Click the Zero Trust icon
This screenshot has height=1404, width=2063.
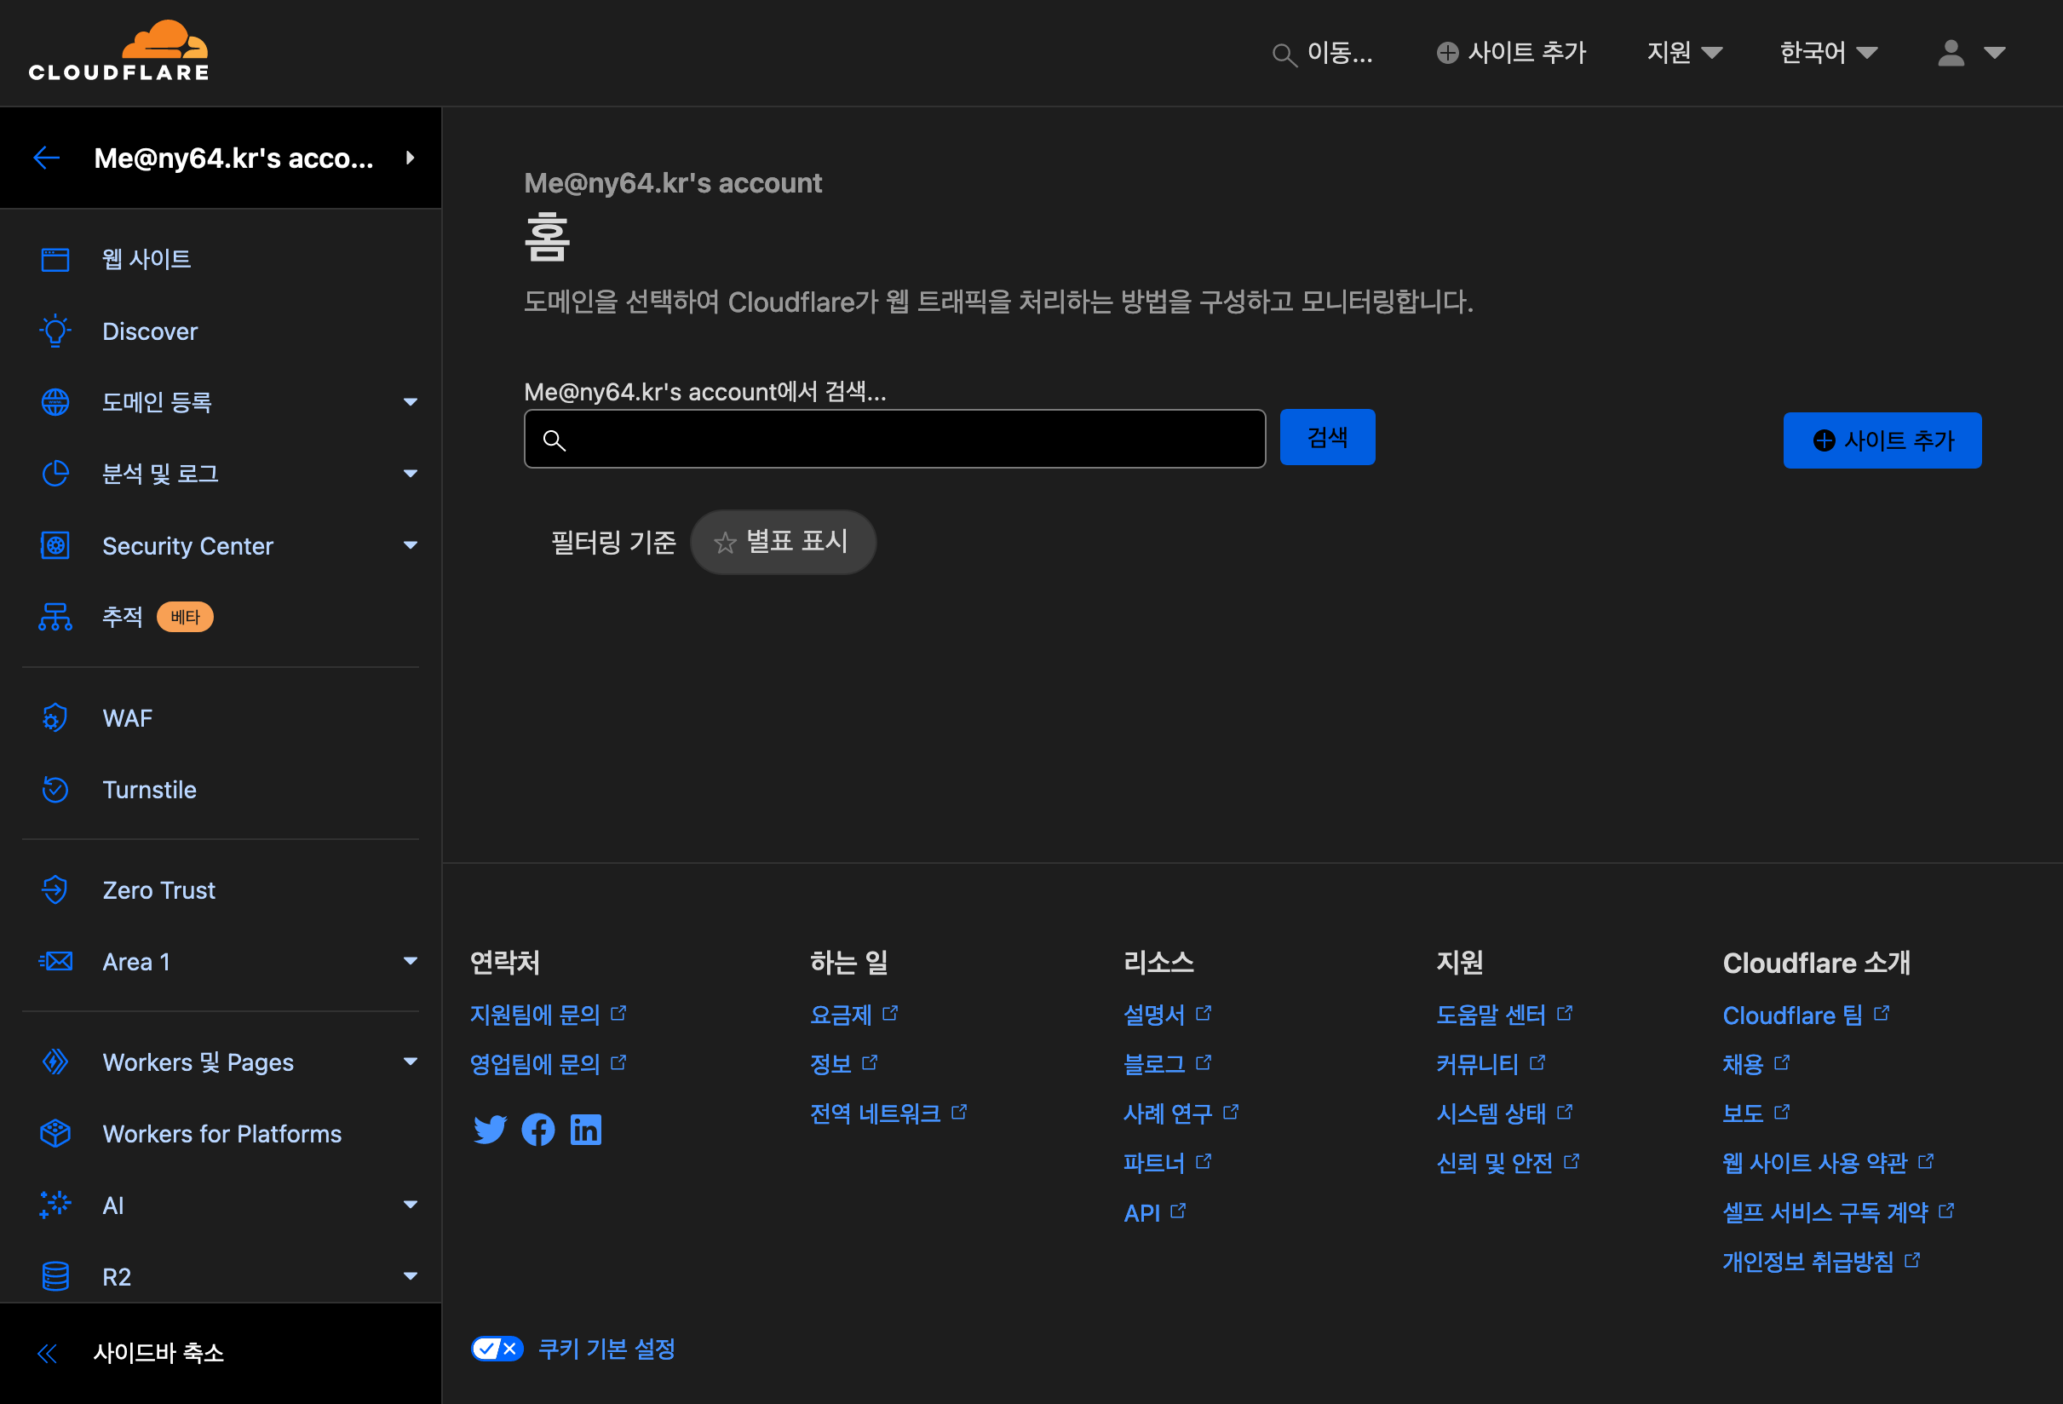pos(55,889)
